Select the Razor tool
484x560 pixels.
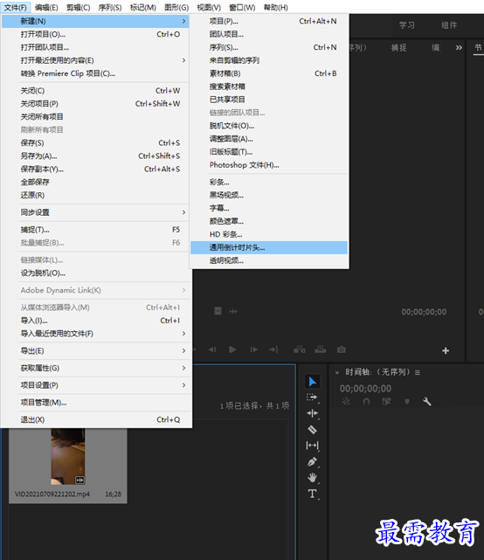(x=312, y=429)
